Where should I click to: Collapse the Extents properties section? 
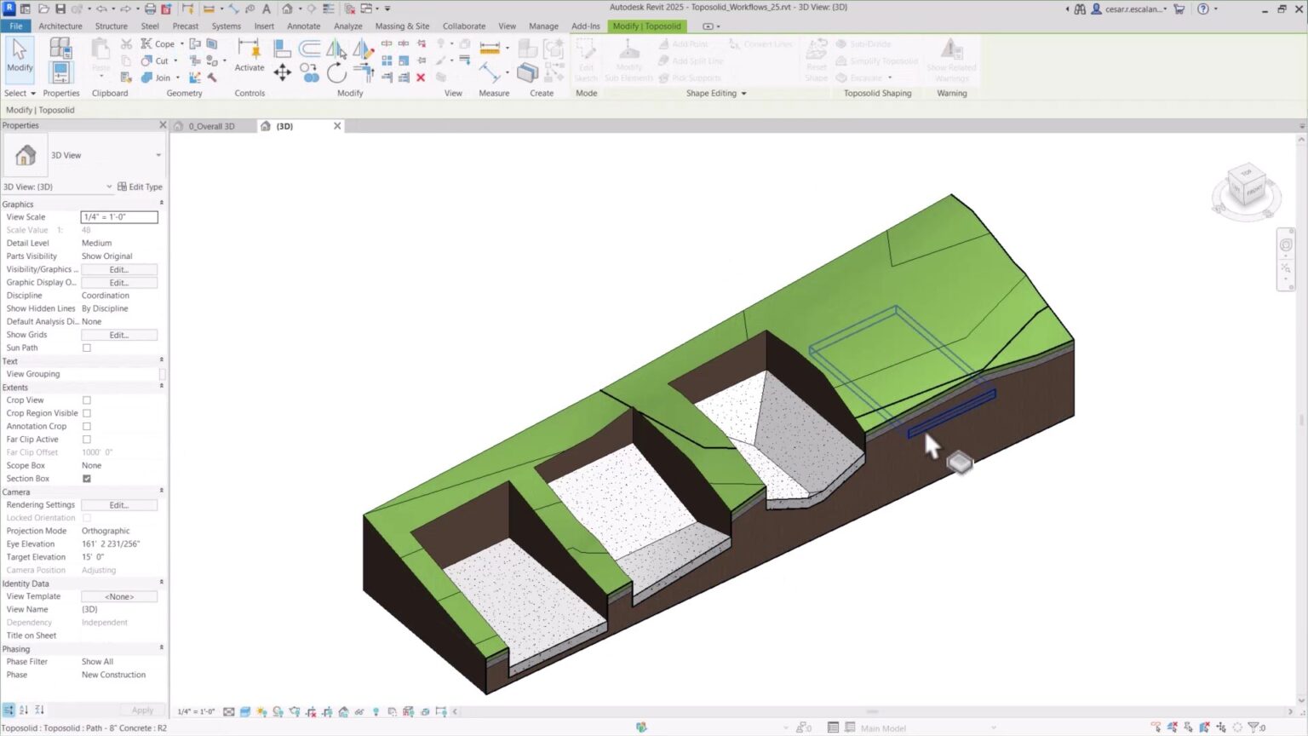coord(161,387)
